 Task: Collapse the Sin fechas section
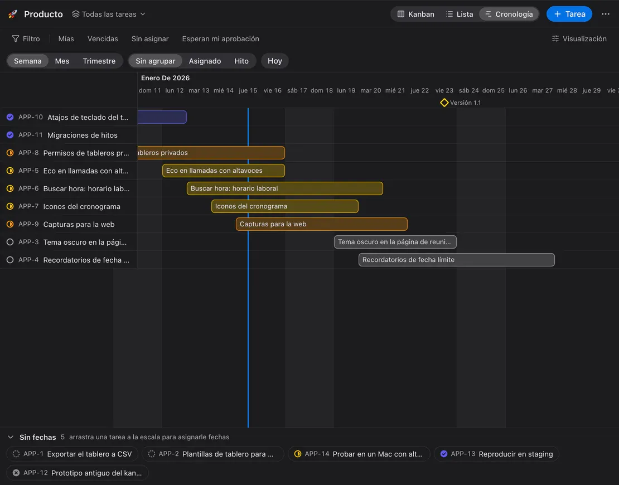tap(11, 437)
